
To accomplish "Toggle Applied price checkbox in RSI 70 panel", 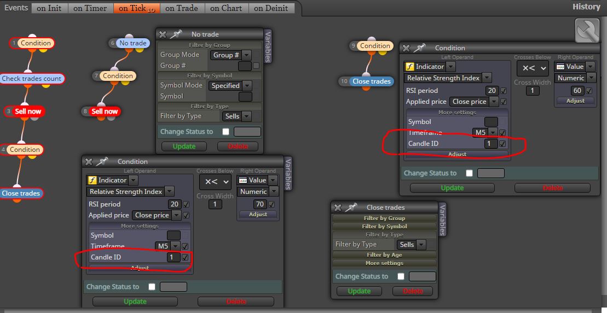I will click(186, 215).
